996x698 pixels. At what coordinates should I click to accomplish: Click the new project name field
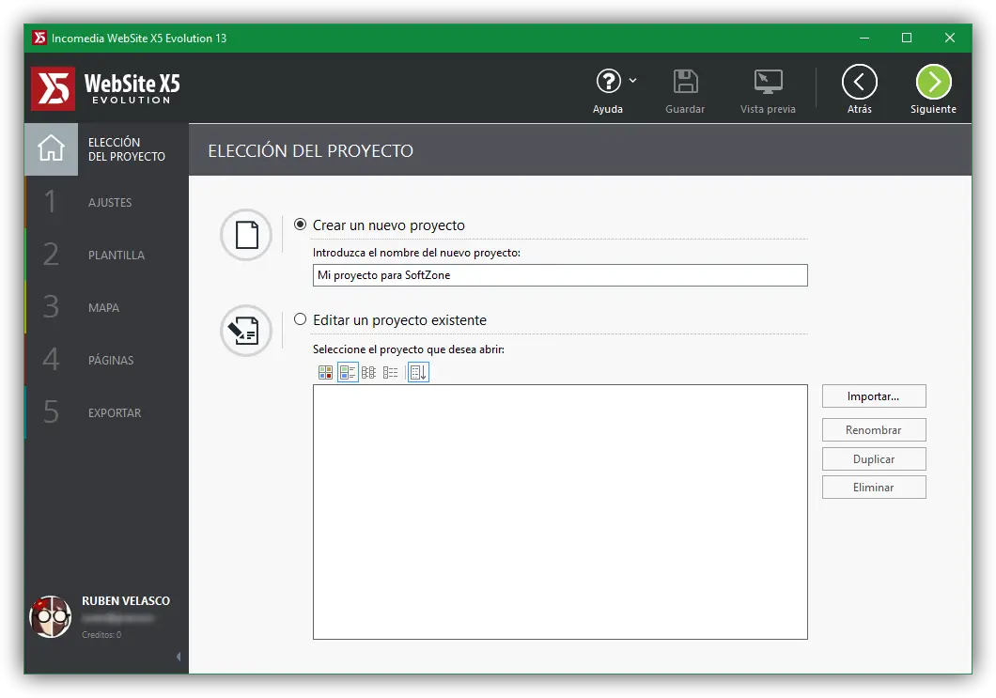click(x=560, y=275)
